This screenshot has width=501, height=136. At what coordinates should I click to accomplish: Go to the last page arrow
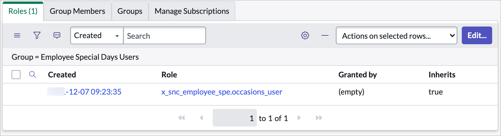319,118
